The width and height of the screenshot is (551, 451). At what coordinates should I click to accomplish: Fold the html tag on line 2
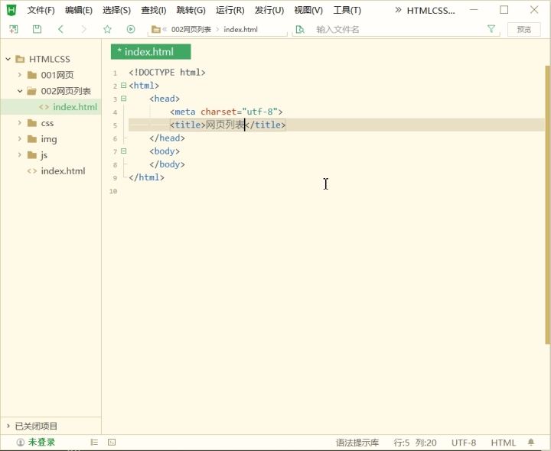point(124,86)
